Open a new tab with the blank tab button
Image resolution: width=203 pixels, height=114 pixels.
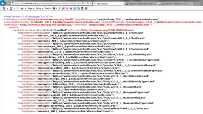pyautogui.click(x=191, y=4)
